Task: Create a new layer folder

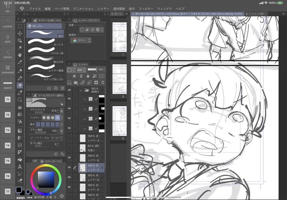Action: point(76,83)
